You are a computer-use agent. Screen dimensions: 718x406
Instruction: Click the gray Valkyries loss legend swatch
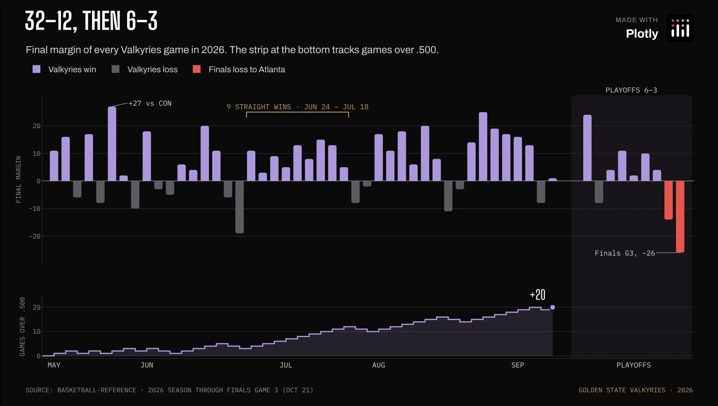pyautogui.click(x=115, y=69)
